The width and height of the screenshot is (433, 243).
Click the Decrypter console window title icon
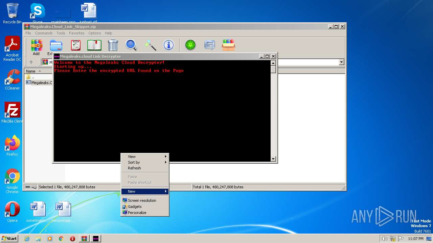click(x=57, y=56)
